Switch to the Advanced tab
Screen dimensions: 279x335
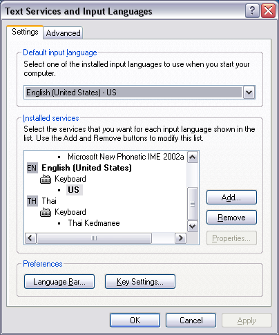[x=63, y=33]
